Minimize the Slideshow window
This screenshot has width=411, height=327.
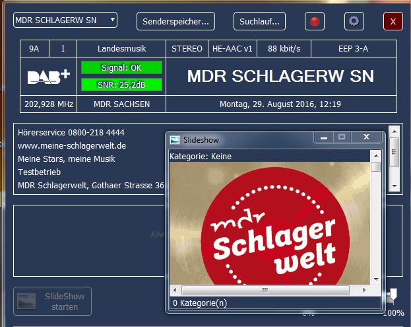[x=323, y=137]
